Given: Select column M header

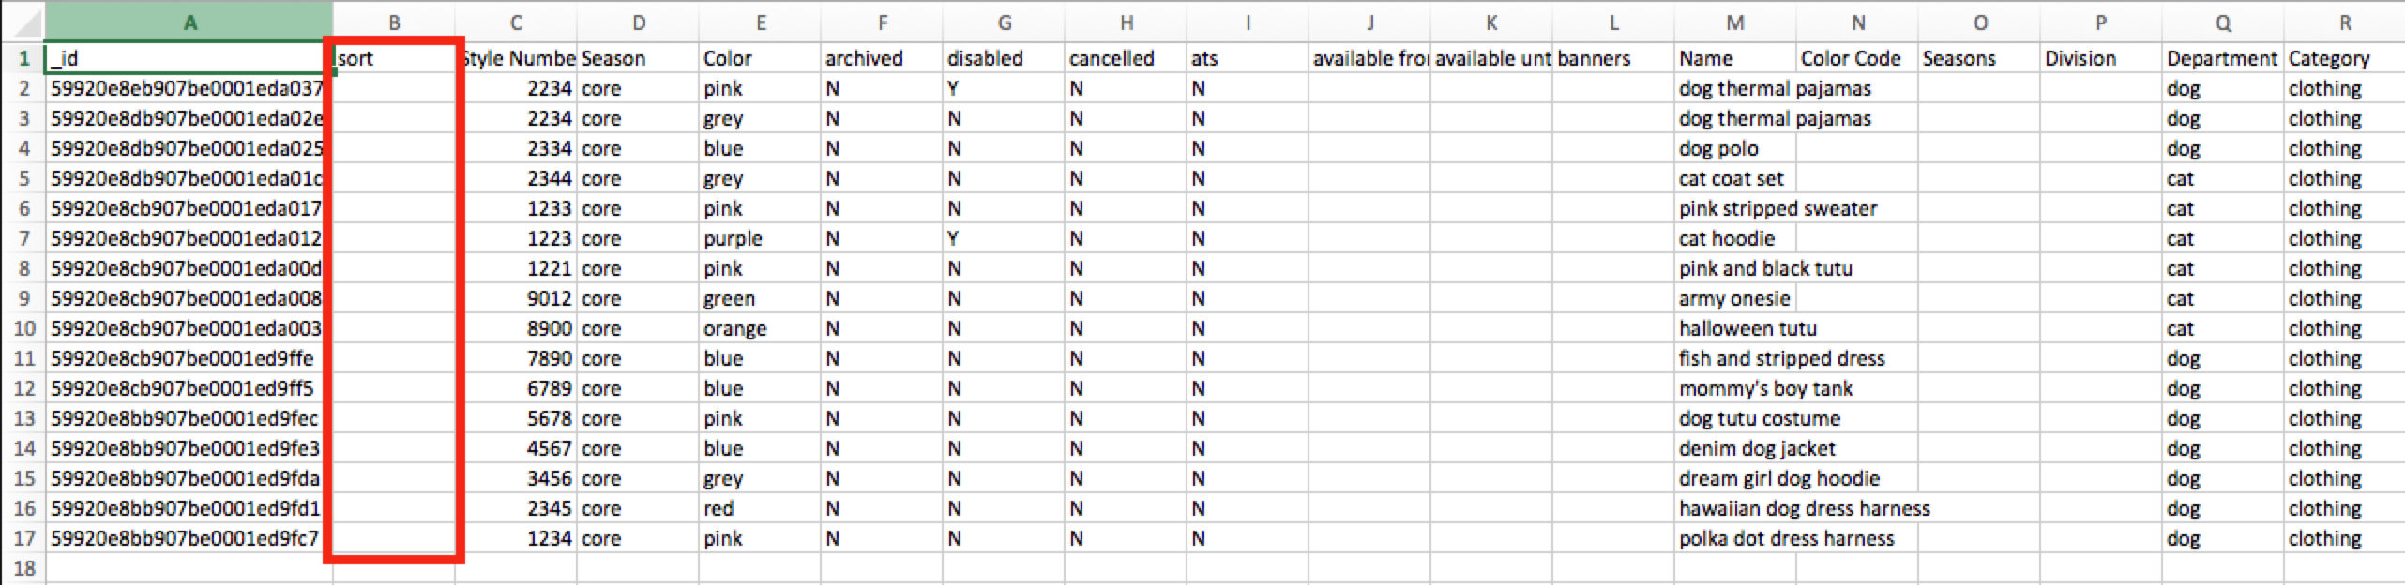Looking at the screenshot, I should pos(1735,22).
